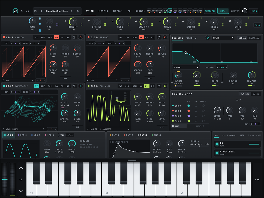Toggle Filter 1 power
This screenshot has height=198, width=264.
pos(208,38)
